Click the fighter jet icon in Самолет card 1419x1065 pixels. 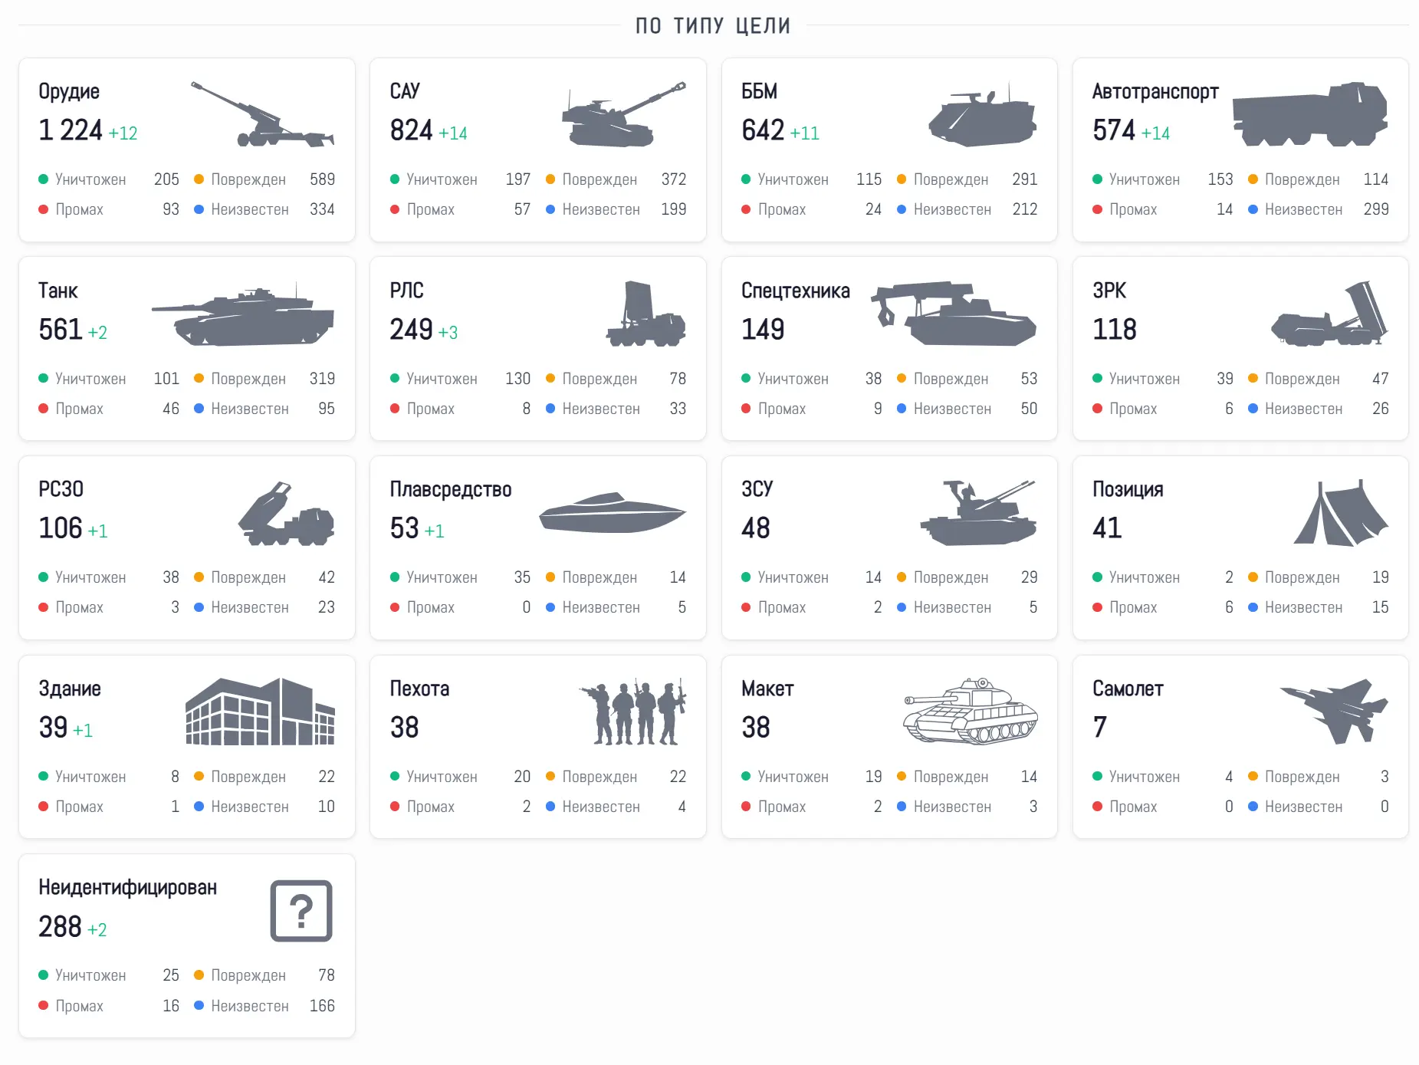pyautogui.click(x=1334, y=712)
